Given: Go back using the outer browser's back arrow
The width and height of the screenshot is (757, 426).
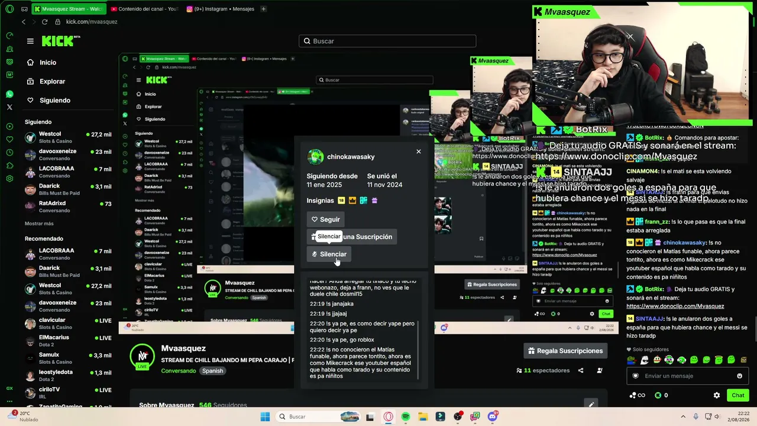Looking at the screenshot, I should [24, 22].
